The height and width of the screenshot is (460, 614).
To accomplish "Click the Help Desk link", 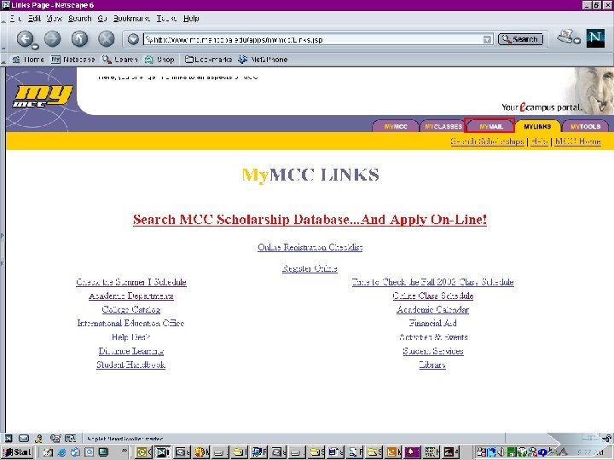I will 130,336.
